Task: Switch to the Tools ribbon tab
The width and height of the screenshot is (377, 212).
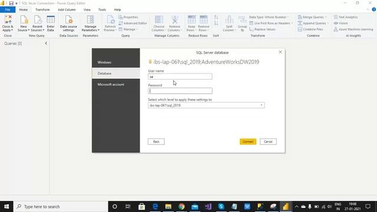Action: click(x=102, y=9)
